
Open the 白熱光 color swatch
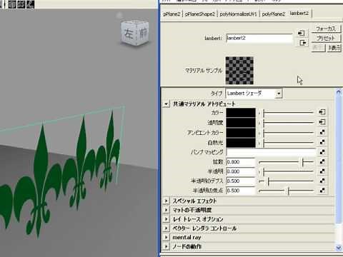point(241,143)
